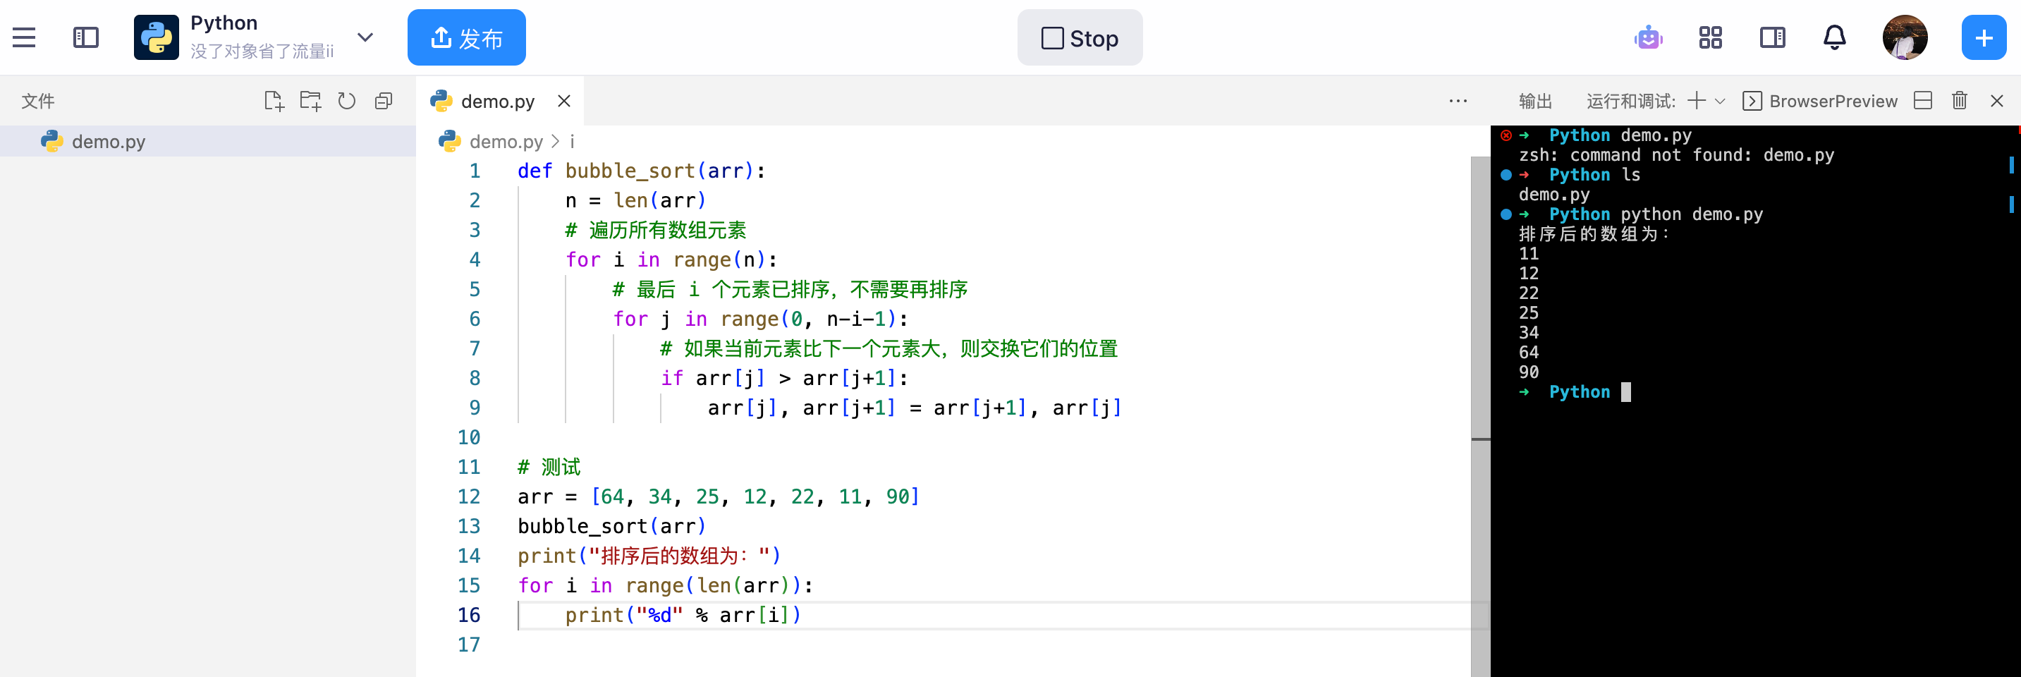Create a new file in explorer
This screenshot has height=677, width=2021.
click(x=274, y=101)
